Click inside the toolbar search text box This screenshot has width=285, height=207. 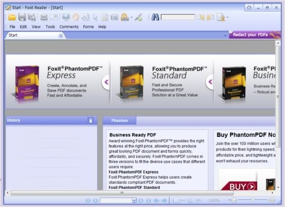[178, 18]
